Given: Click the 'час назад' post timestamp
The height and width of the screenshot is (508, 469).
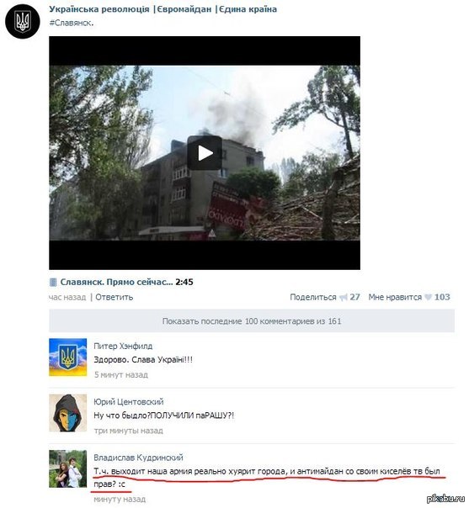Looking at the screenshot, I should click(67, 297).
